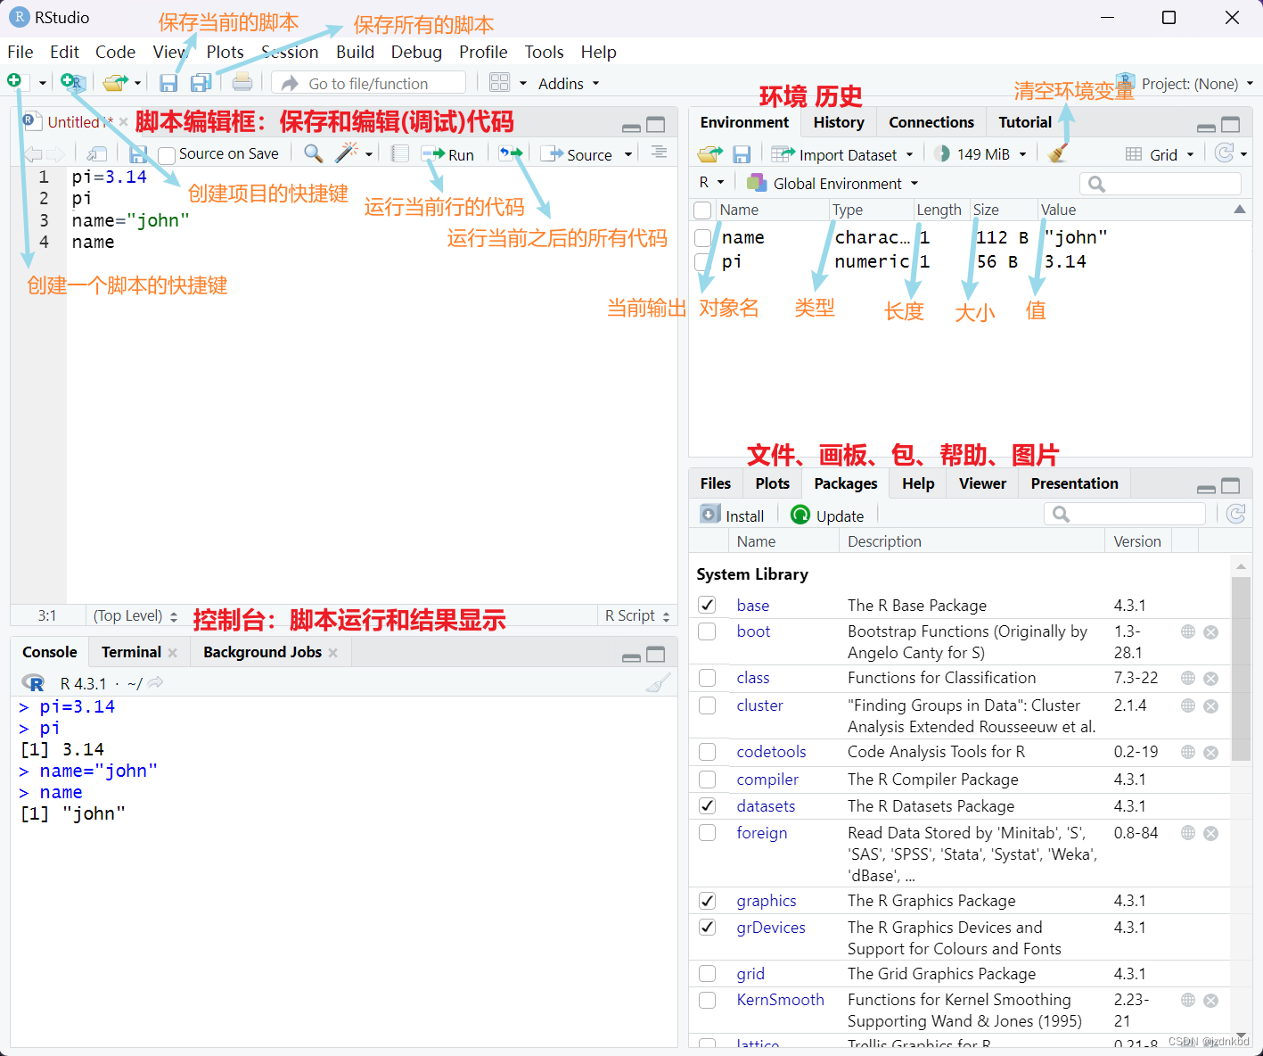Open the R language dropdown in Environment
The image size is (1263, 1056).
[x=711, y=183]
